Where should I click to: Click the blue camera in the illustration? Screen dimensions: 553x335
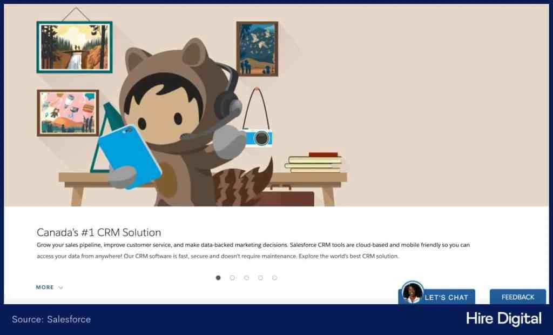click(x=259, y=138)
